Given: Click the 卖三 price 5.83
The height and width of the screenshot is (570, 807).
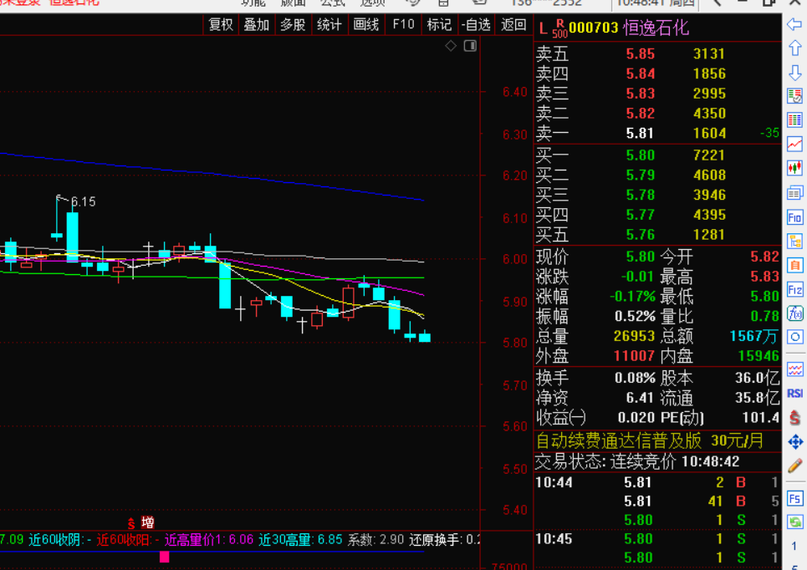Looking at the screenshot, I should point(641,94).
